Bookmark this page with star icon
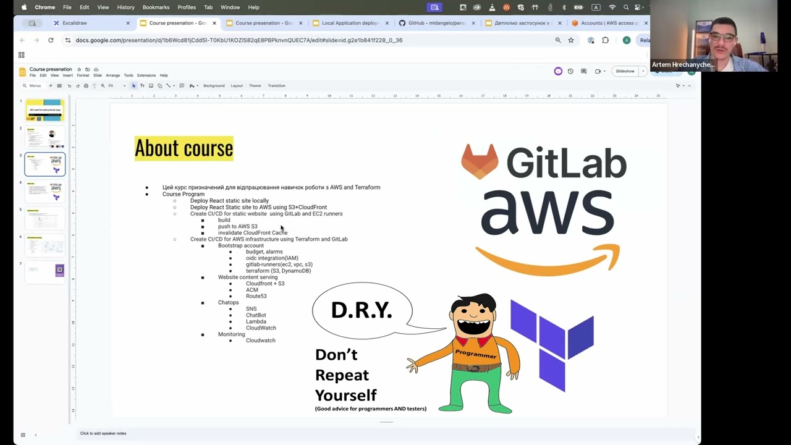The image size is (791, 445). 571,40
